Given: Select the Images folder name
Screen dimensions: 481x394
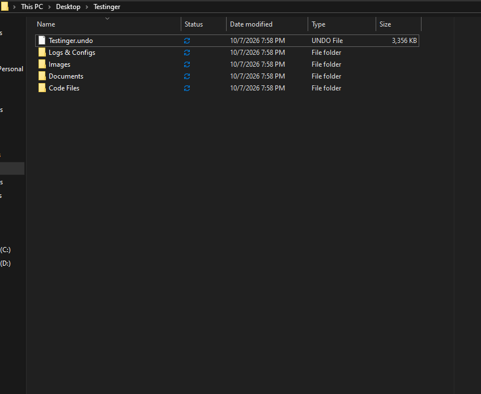Looking at the screenshot, I should point(59,64).
